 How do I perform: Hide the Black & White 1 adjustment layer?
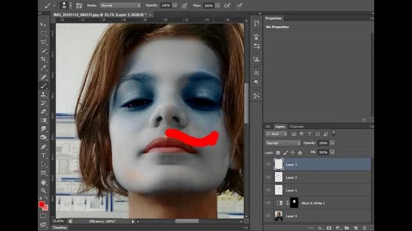click(x=268, y=203)
